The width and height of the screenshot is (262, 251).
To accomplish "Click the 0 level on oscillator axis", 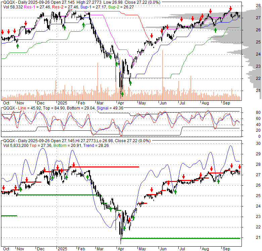I will [259, 136].
